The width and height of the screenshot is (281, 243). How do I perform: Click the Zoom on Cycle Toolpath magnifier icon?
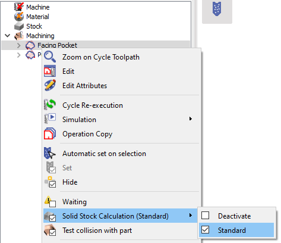point(50,57)
